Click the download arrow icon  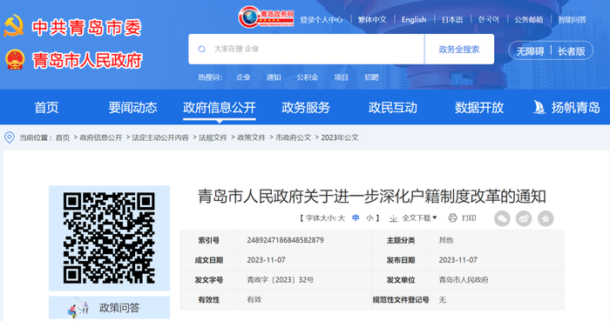(393, 218)
